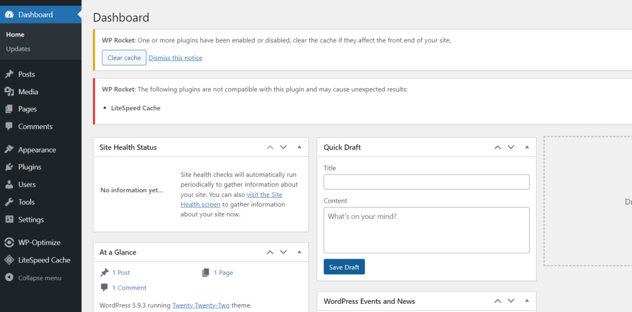632x312 pixels.
Task: Focus the Quick Draft Title field
Action: [x=426, y=182]
